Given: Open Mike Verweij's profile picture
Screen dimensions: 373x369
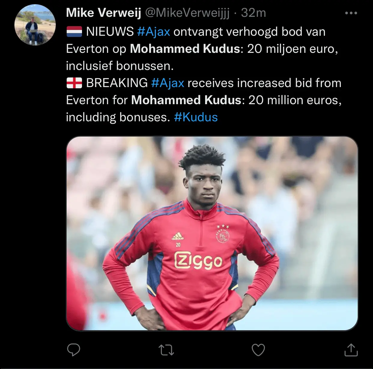Looking at the screenshot, I should pyautogui.click(x=35, y=25).
